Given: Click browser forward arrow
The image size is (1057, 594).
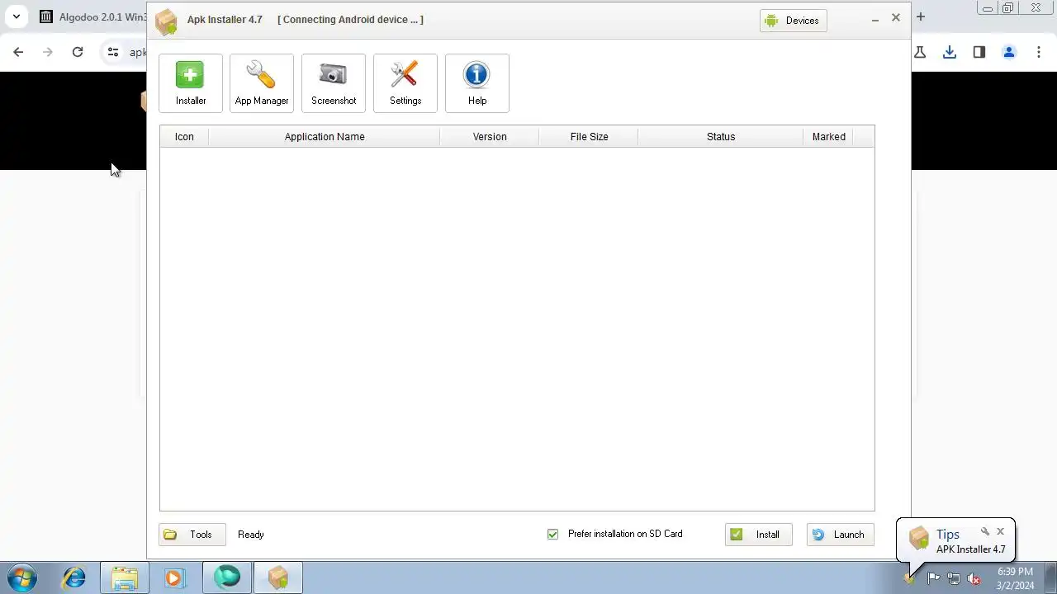Looking at the screenshot, I should [x=48, y=52].
